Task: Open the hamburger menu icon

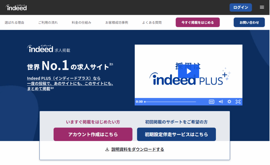Action: point(262,7)
